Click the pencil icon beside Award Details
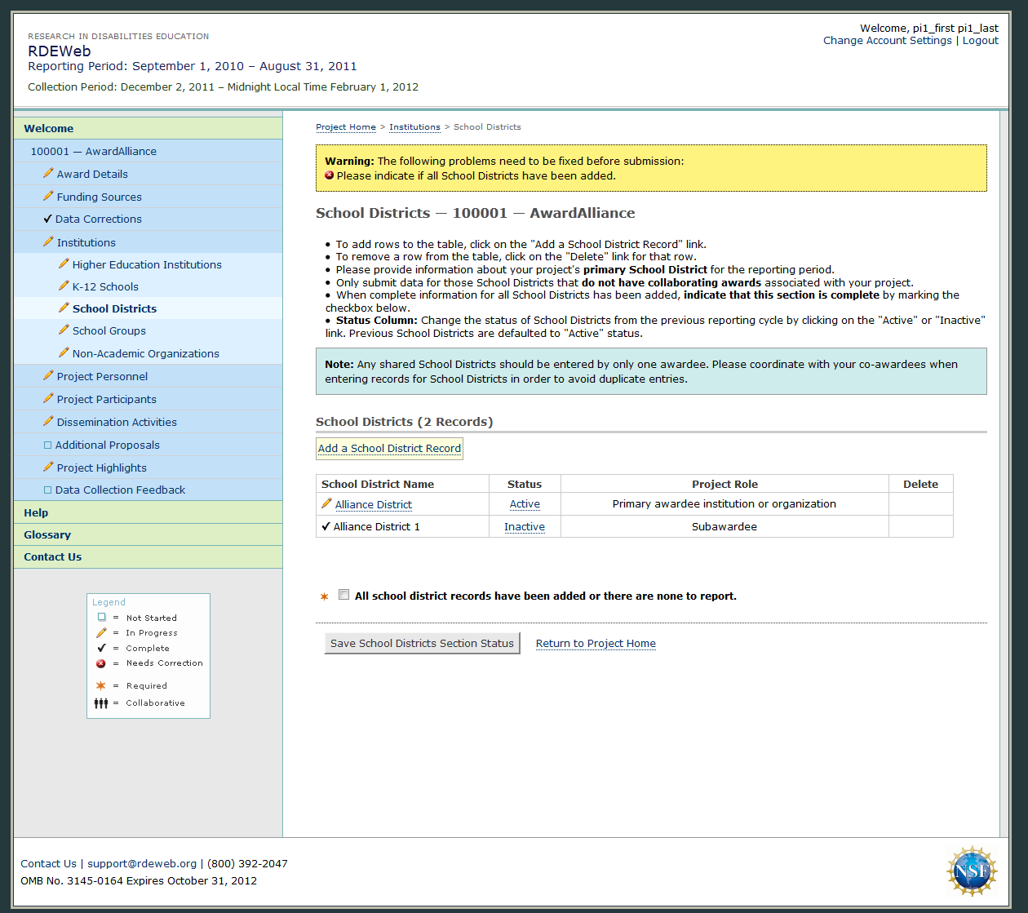 (x=48, y=173)
